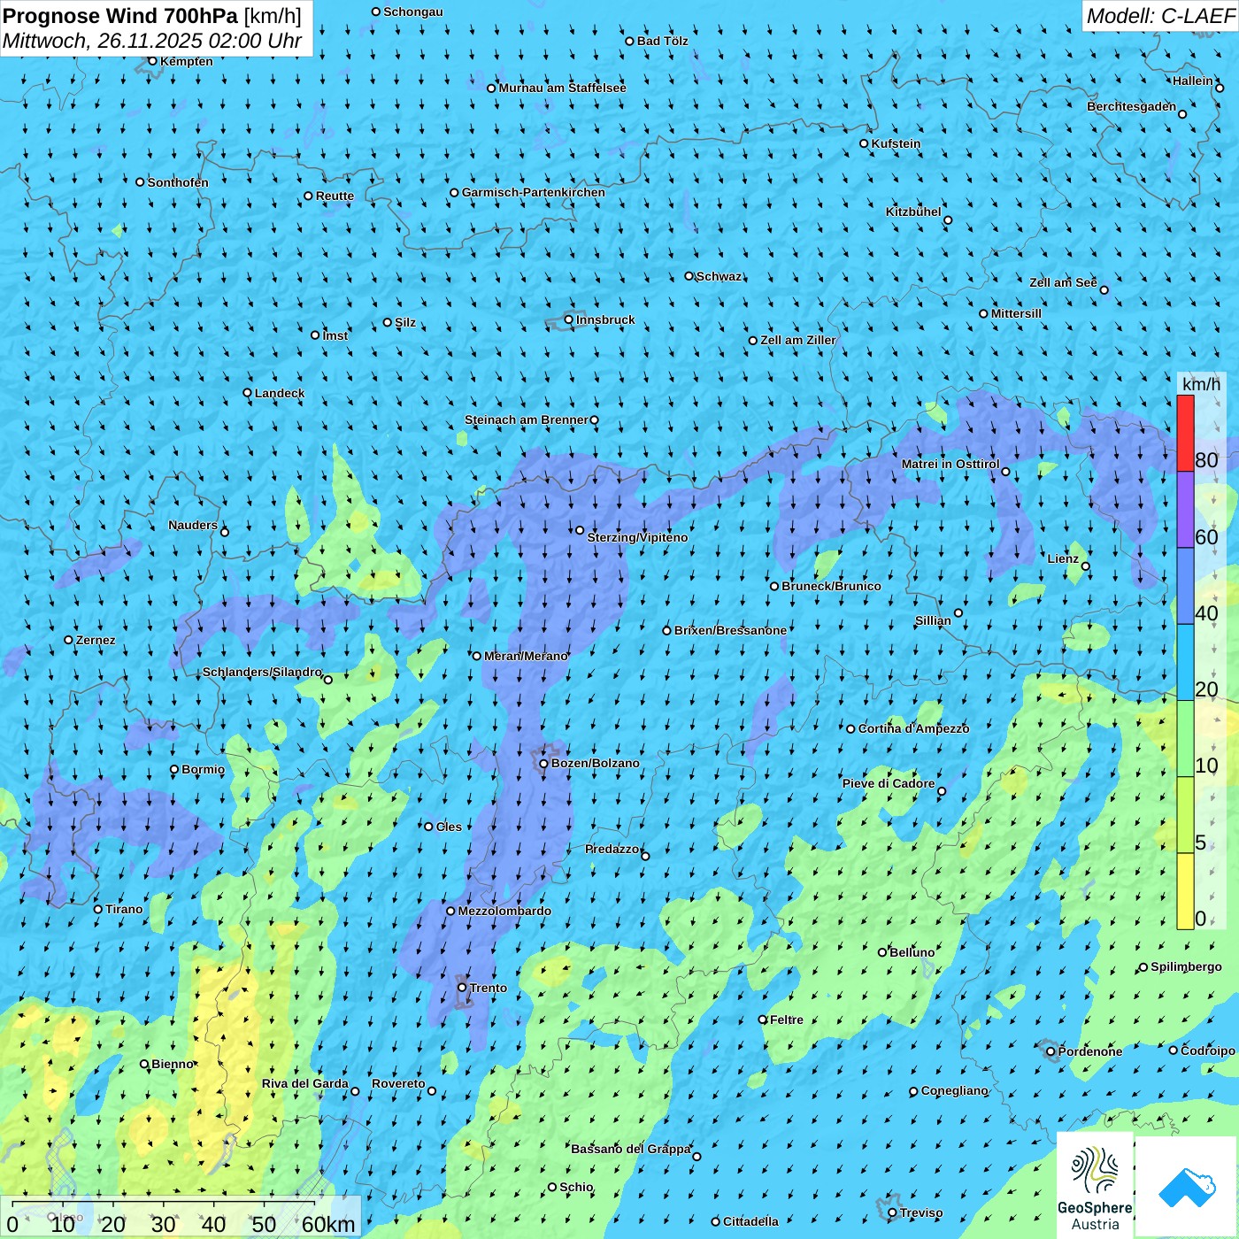Click the purple 60-80 km/h legend color
This screenshot has height=1239, width=1239.
[x=1185, y=510]
